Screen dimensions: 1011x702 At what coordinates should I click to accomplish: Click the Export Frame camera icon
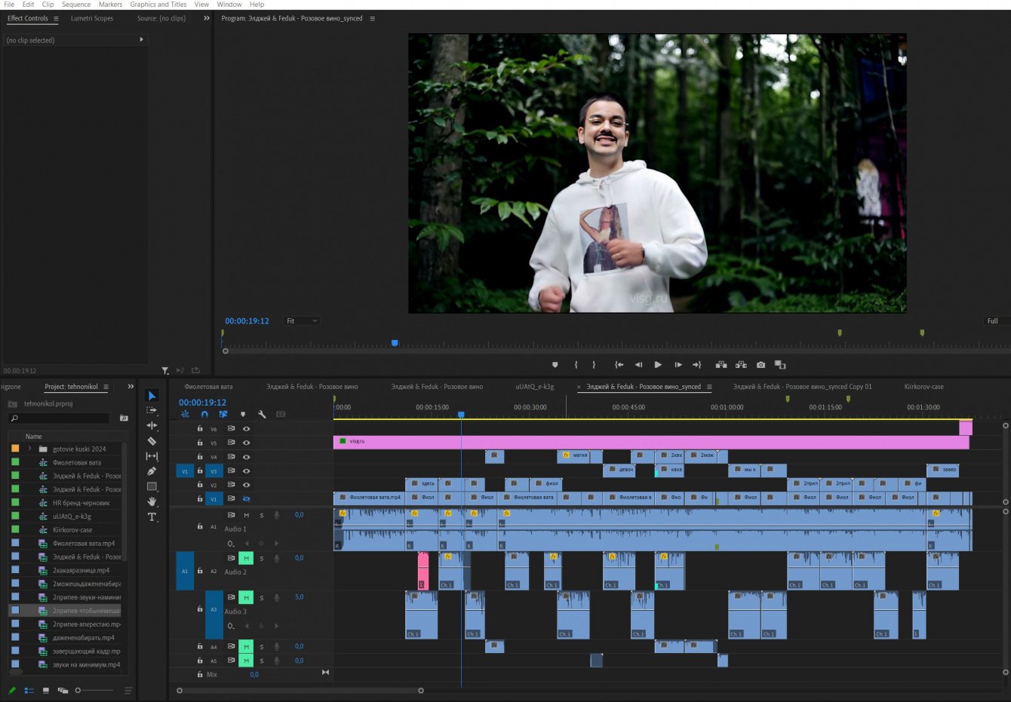(761, 365)
